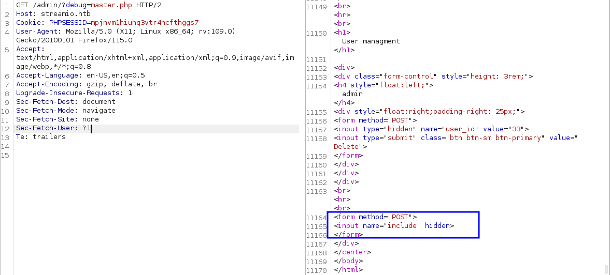
Task: Click the GET /admin/?debug=master.php request line
Action: pos(78,5)
